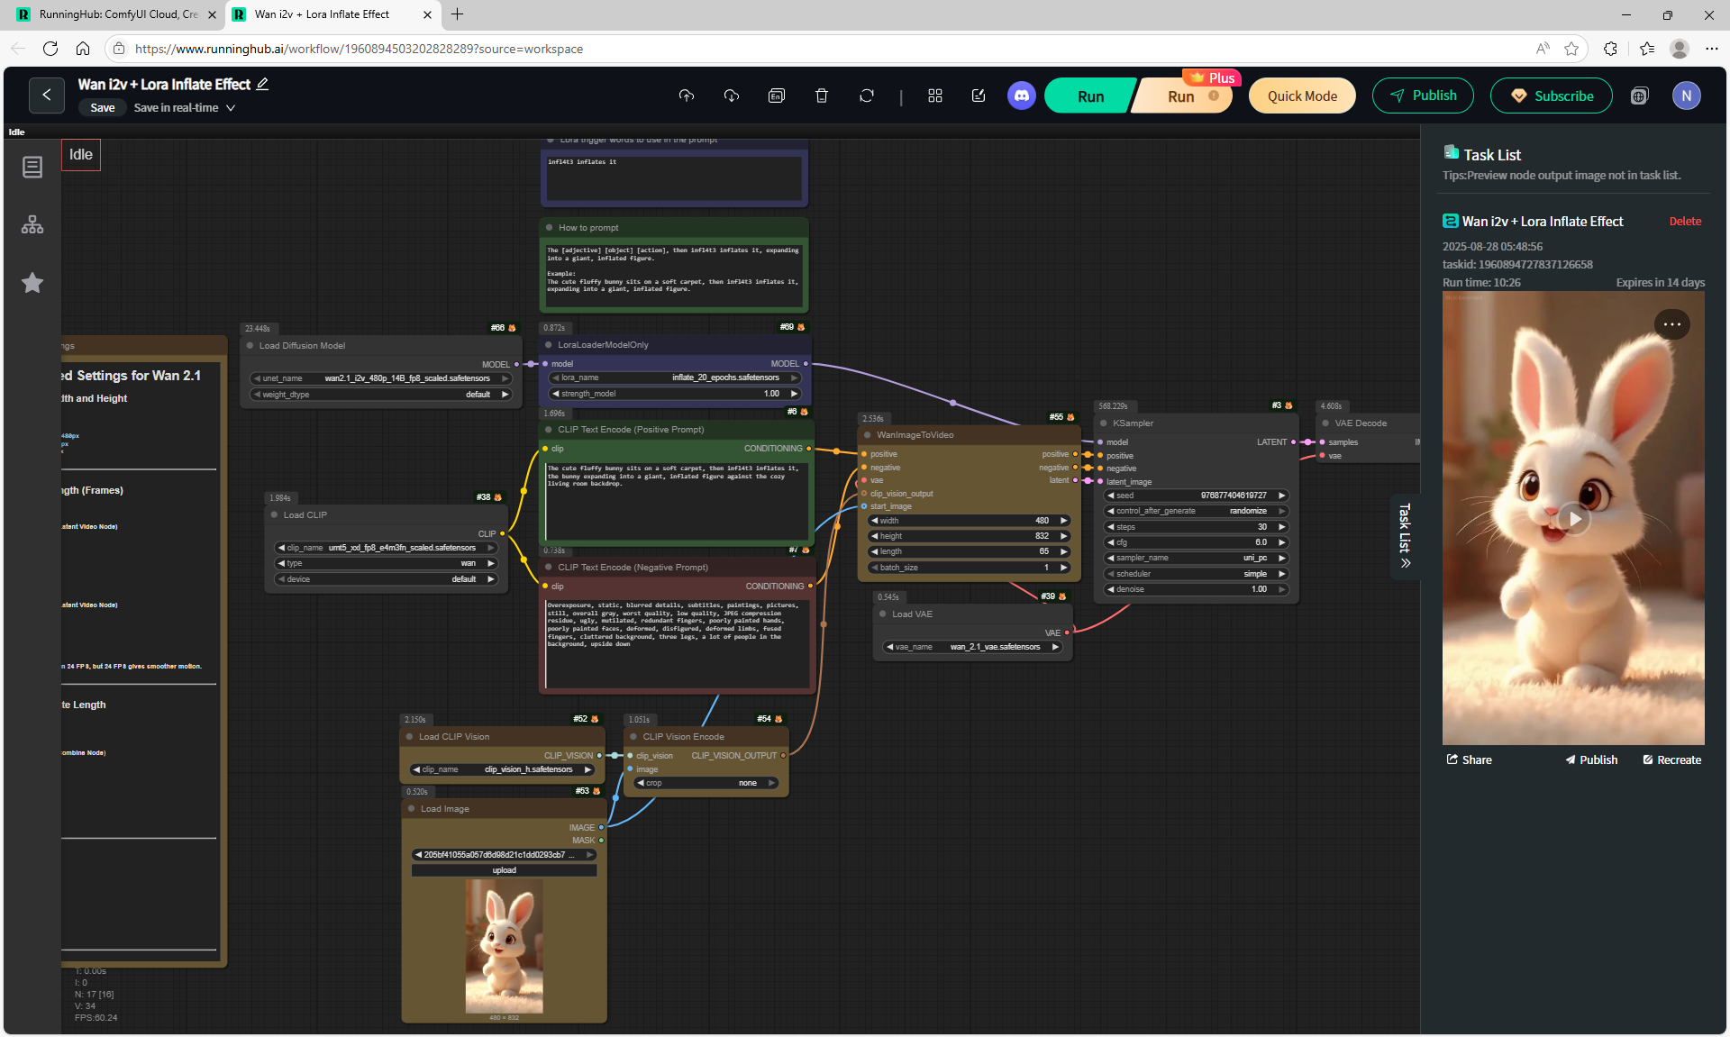Viewport: 1730px width, 1037px height.
Task: Click the language En toggle icon
Action: pyautogui.click(x=777, y=96)
